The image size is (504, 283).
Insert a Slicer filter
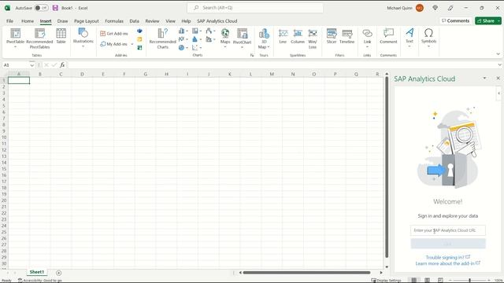tap(332, 36)
